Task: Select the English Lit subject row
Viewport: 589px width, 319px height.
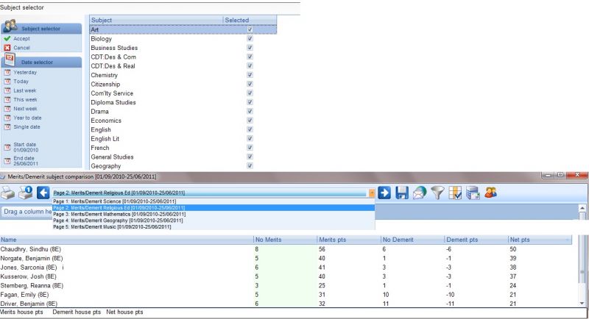Action: pos(183,139)
